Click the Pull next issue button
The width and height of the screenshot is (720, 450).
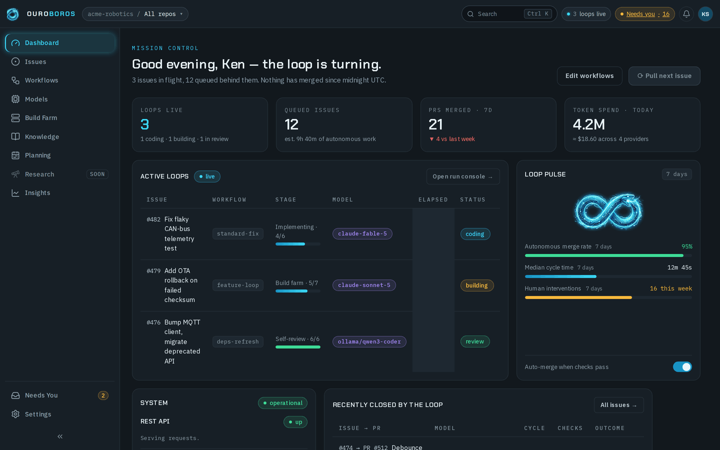664,76
